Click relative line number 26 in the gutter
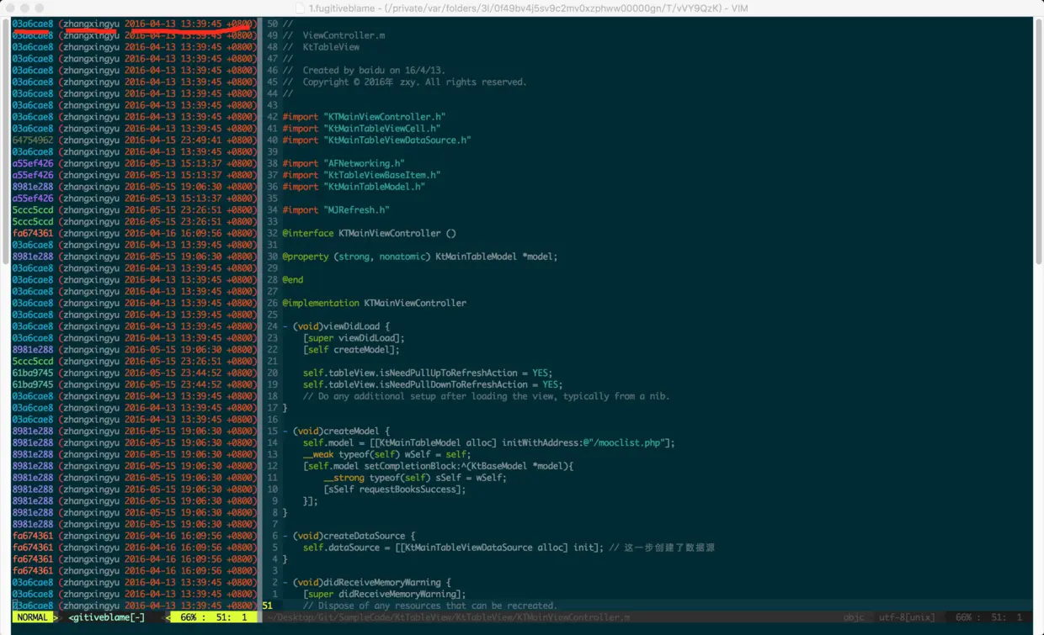The image size is (1044, 635). [x=272, y=303]
